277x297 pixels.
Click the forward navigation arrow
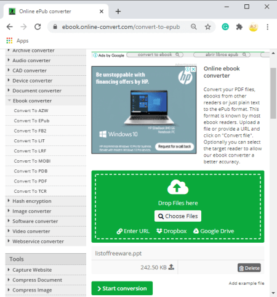coord(23,27)
